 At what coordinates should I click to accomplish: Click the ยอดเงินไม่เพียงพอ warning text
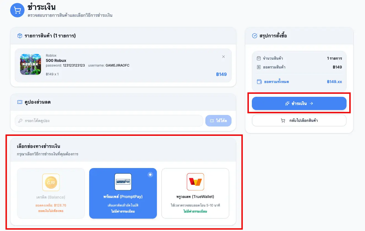coord(51,211)
